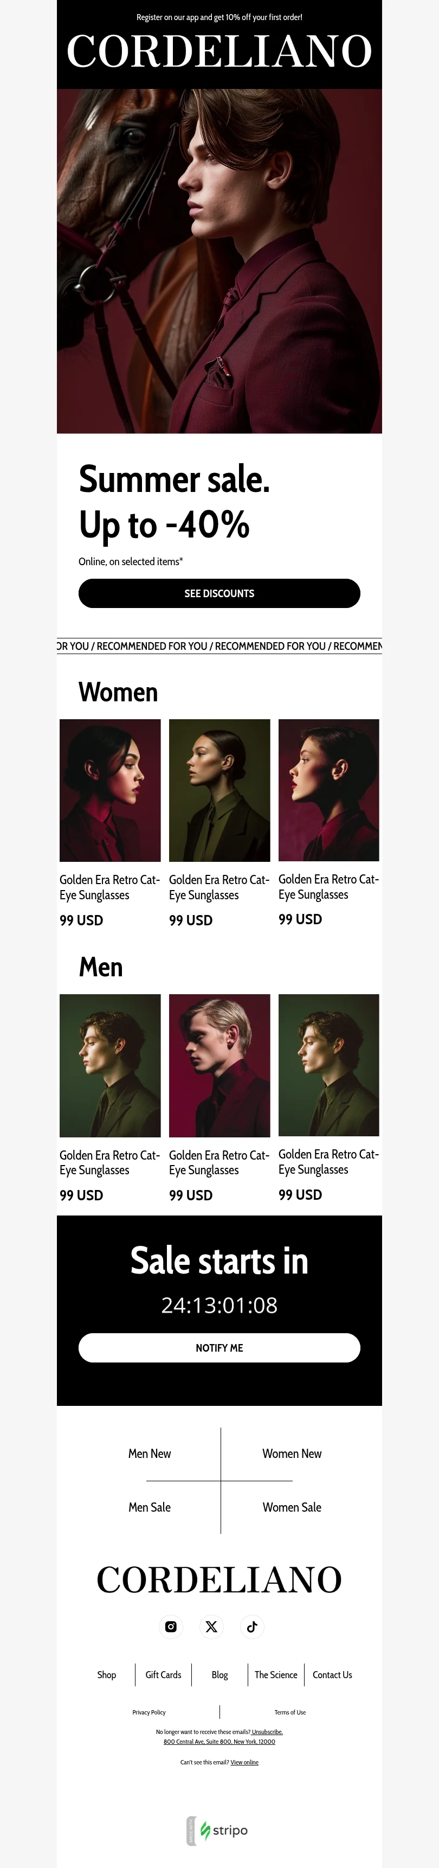The height and width of the screenshot is (1868, 439).
Task: Open The Science footer link
Action: 276,1674
